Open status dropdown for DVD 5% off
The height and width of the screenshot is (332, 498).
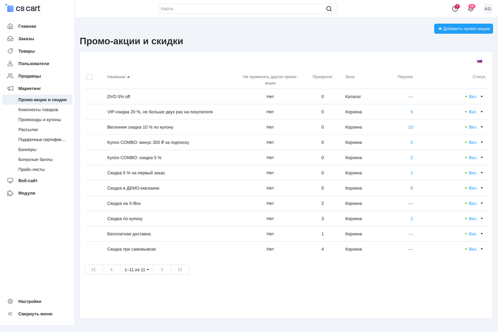pyautogui.click(x=474, y=97)
